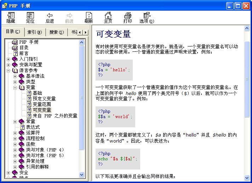Expand the 安装与配置 node
Image resolution: width=252 pixels, height=183 pixels.
click(8, 65)
